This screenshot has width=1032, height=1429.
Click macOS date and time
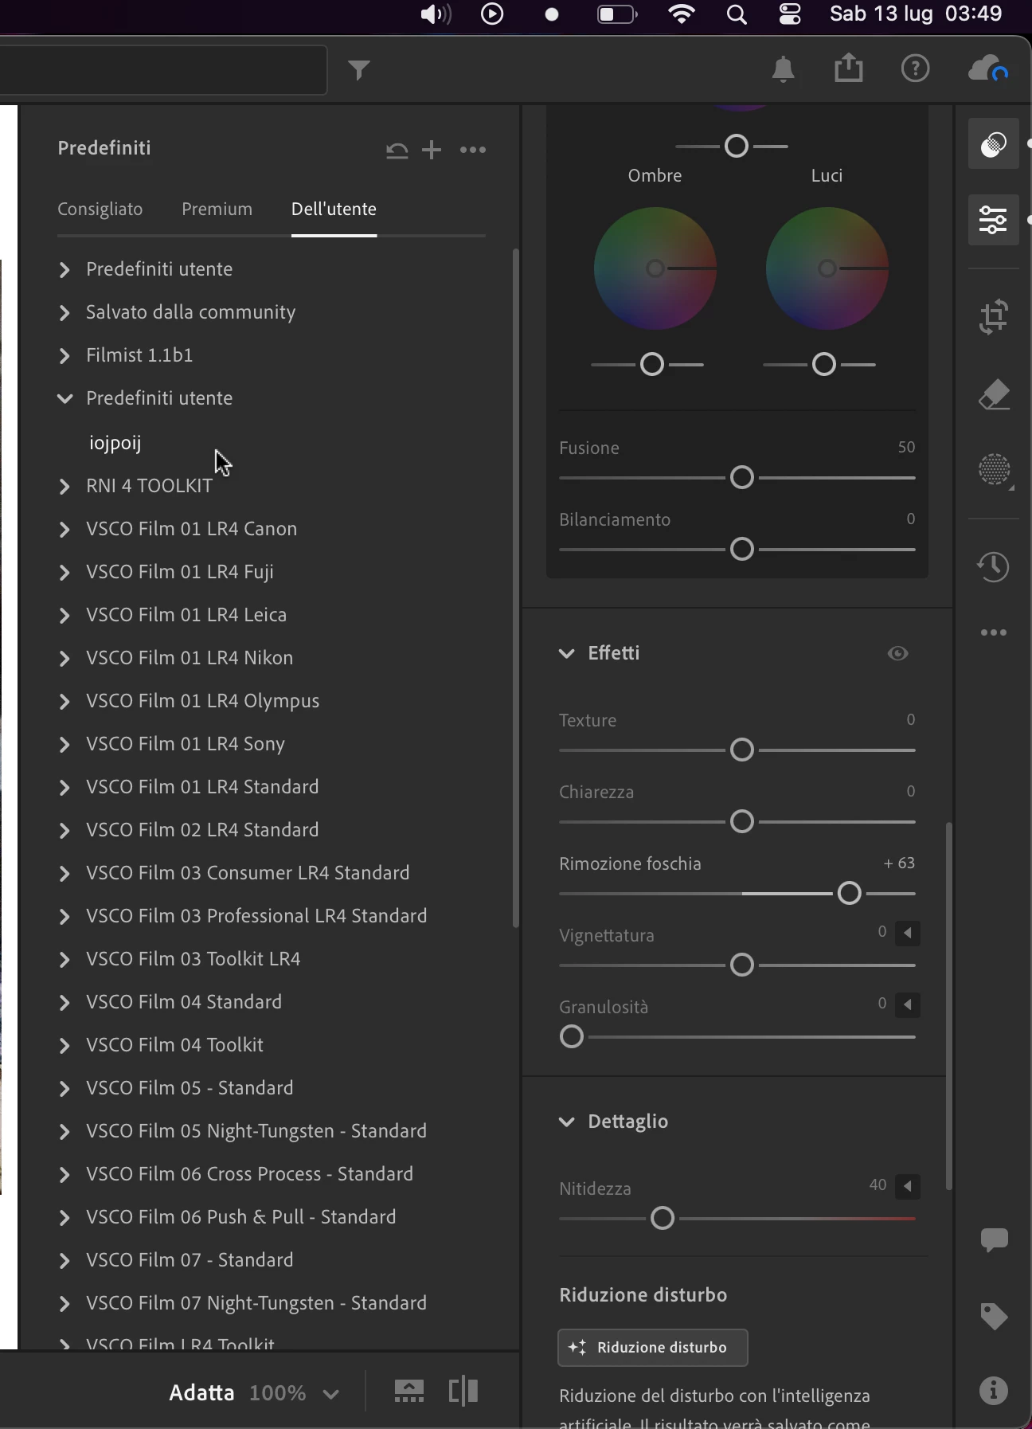(x=916, y=14)
